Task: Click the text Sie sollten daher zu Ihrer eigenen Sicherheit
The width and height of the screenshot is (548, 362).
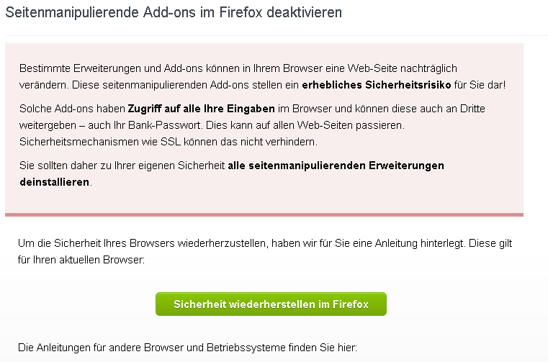Action: click(122, 166)
